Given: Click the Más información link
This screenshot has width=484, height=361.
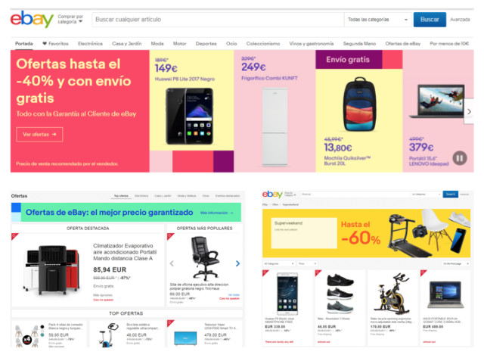Looking at the screenshot, I should (217, 213).
